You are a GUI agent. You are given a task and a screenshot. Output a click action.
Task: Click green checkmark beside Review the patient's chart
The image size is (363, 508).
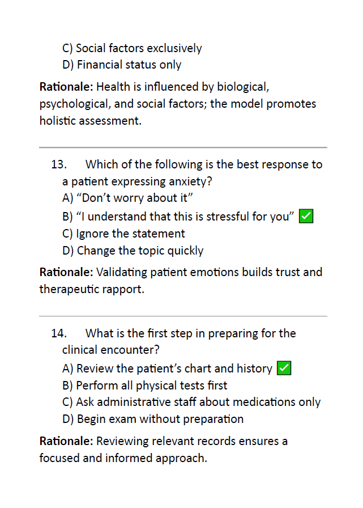284,368
